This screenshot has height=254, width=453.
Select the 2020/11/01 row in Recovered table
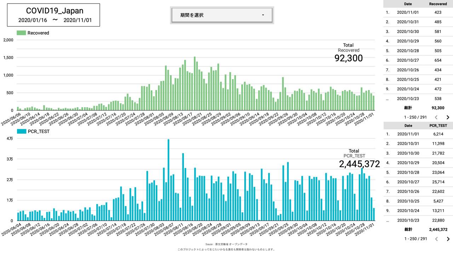tap(418, 12)
